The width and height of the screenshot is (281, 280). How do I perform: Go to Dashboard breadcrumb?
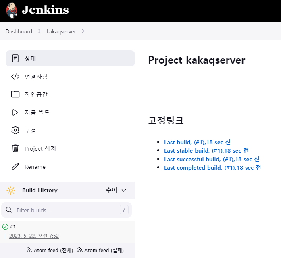(x=19, y=31)
